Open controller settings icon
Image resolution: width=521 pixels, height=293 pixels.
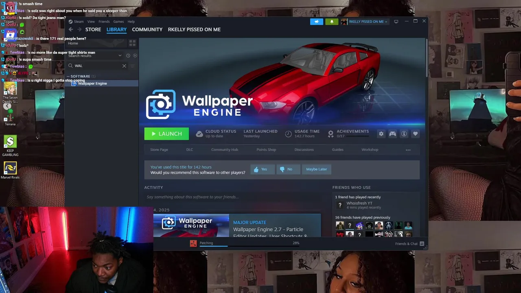tap(392, 133)
